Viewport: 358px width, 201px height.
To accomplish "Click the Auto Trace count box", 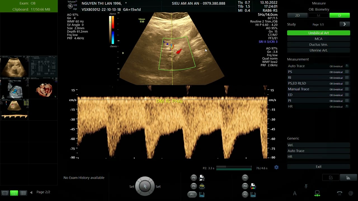I will tap(347, 66).
